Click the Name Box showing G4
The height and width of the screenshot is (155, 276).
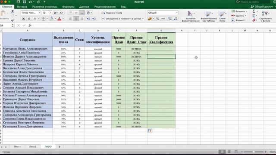(x=6, y=25)
